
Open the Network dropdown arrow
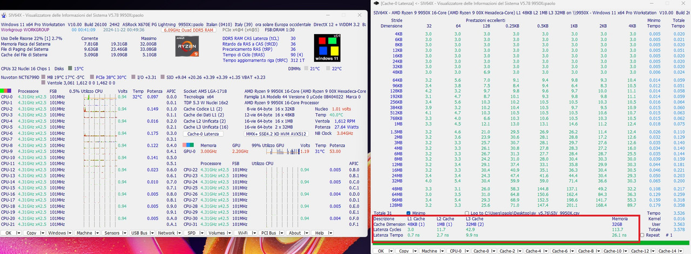[x=179, y=233]
